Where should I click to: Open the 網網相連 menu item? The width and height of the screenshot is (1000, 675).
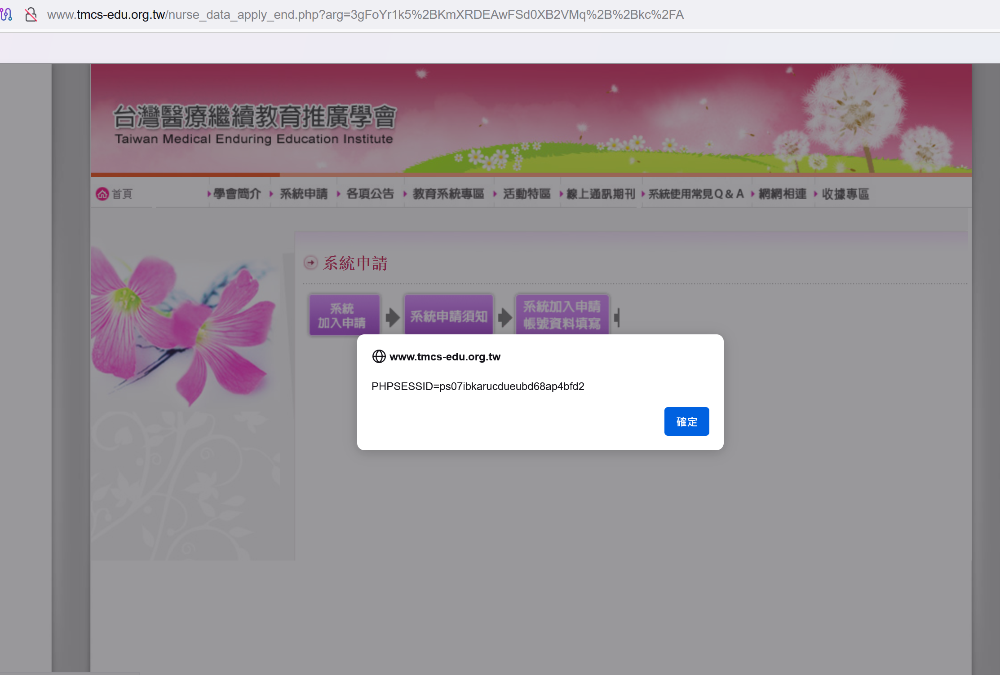click(783, 194)
